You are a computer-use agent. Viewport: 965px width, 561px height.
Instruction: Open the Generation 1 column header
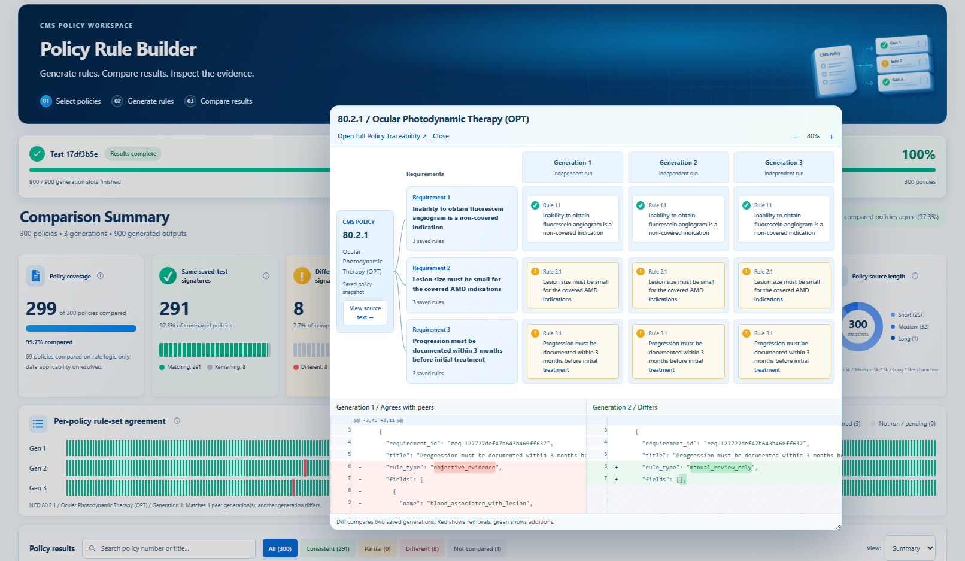pyautogui.click(x=572, y=167)
